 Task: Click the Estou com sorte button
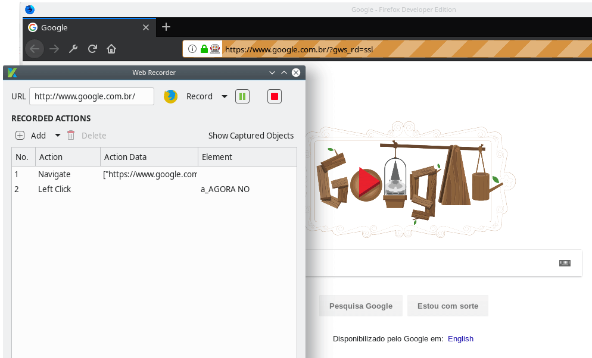tap(448, 306)
